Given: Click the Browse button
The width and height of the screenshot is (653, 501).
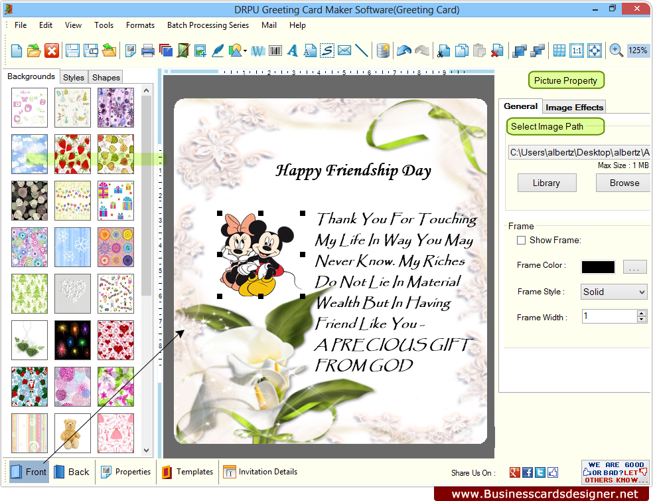Looking at the screenshot, I should pos(624,183).
